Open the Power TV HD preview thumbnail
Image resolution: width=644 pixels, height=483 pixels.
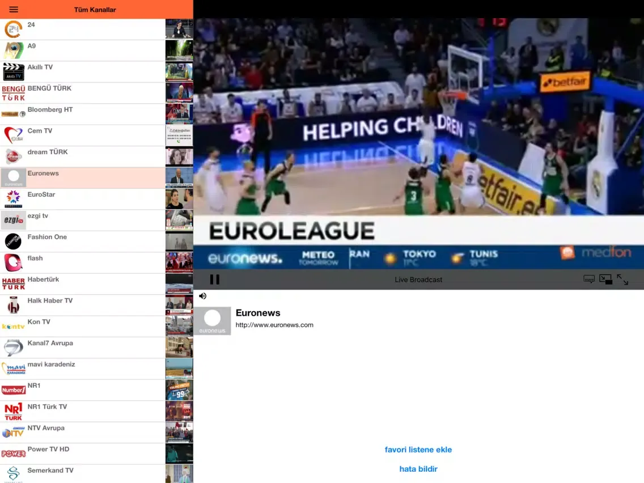coord(179,454)
